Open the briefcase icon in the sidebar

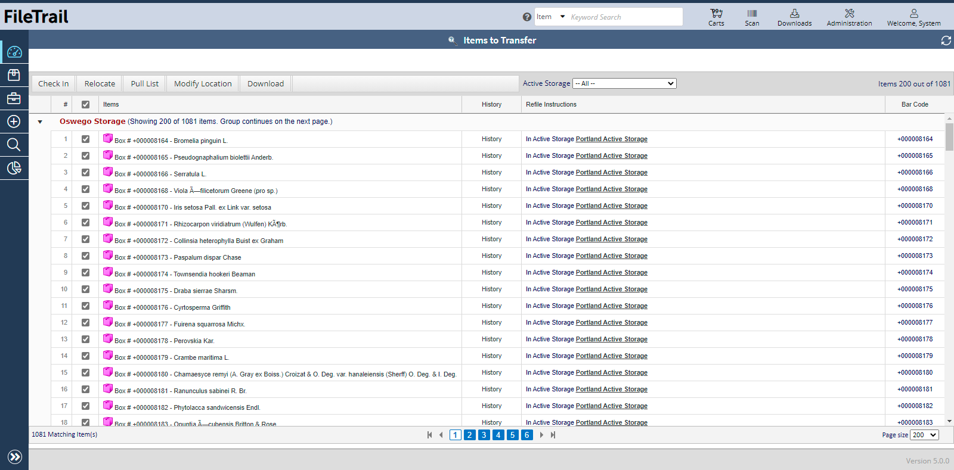pyautogui.click(x=14, y=98)
